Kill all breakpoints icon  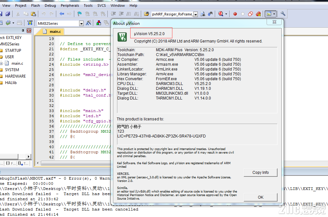258,14
